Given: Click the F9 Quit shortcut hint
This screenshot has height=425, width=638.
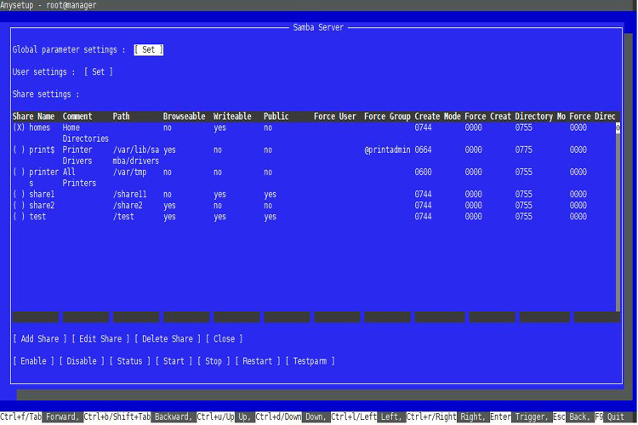Looking at the screenshot, I should (x=610, y=416).
